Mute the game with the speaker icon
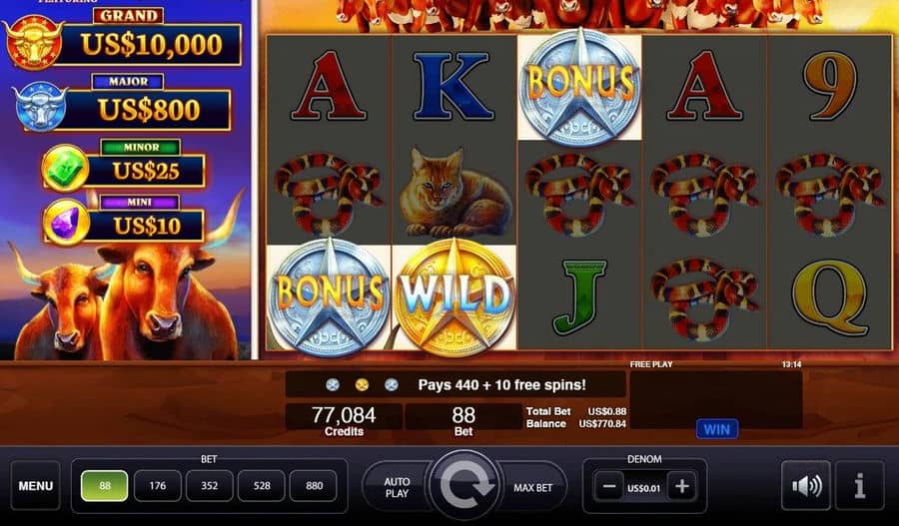This screenshot has width=899, height=526. click(805, 486)
